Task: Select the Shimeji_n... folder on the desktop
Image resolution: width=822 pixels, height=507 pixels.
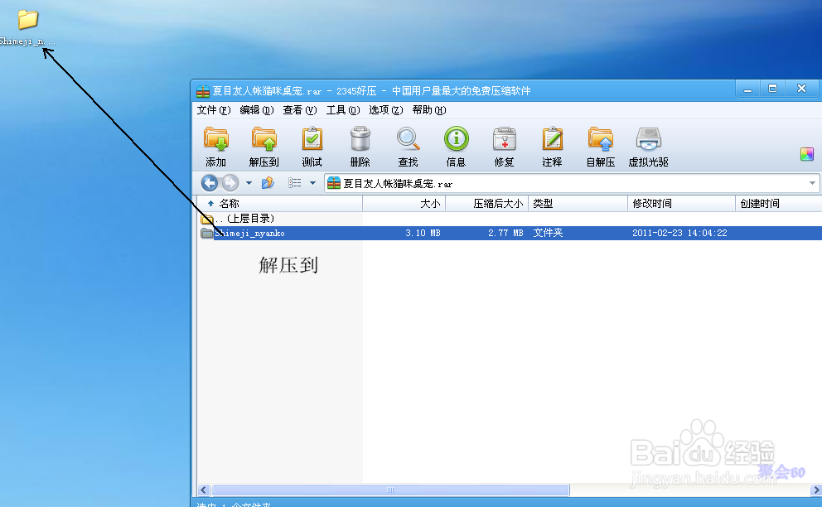Action: [x=28, y=27]
